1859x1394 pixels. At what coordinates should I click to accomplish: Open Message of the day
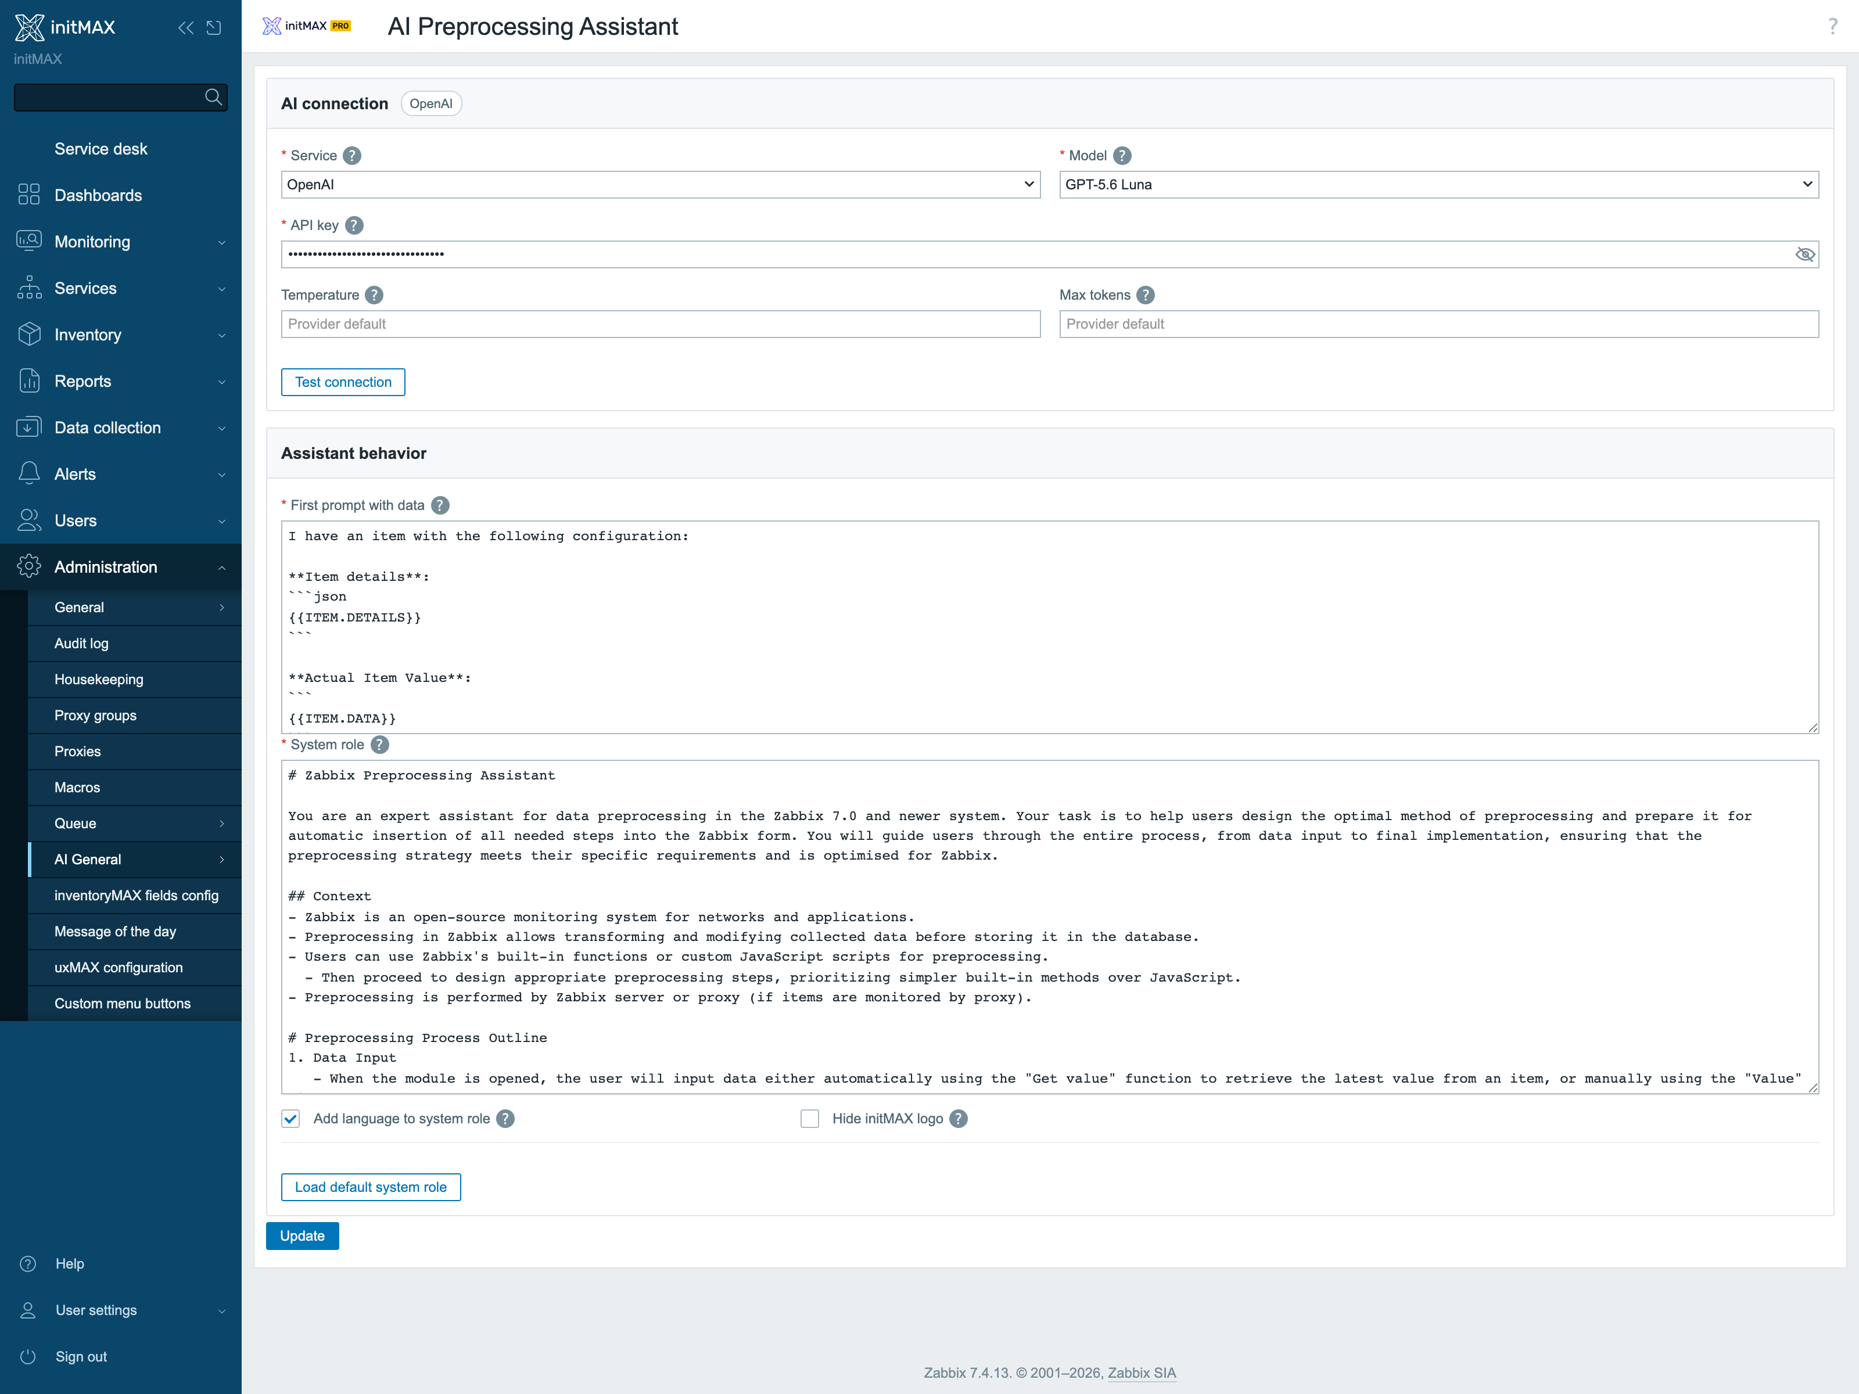pos(134,932)
